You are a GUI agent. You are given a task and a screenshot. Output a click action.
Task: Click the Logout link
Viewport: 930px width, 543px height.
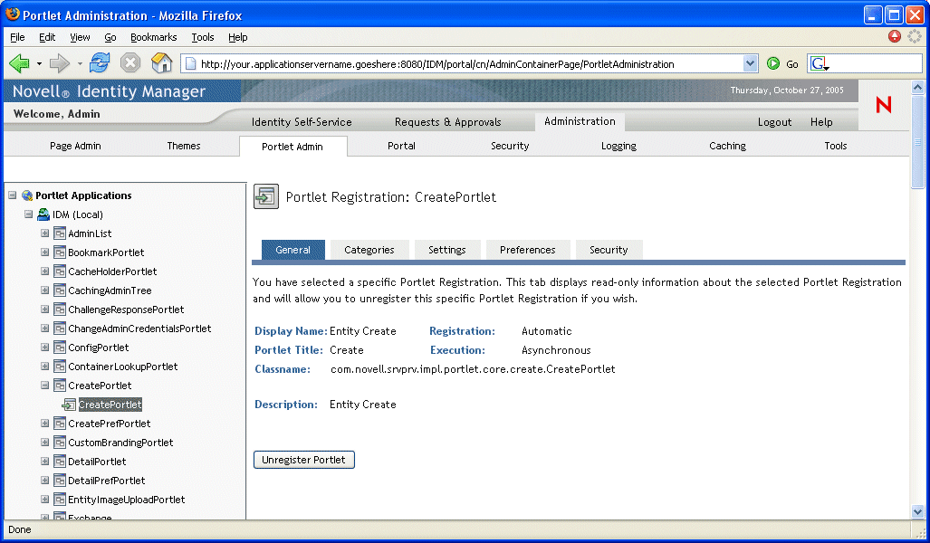[x=774, y=122]
